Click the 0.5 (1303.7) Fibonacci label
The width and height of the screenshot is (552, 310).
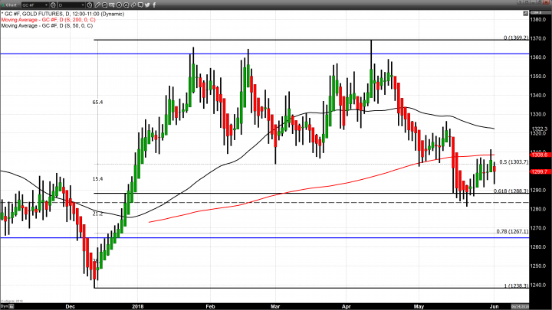(514, 162)
